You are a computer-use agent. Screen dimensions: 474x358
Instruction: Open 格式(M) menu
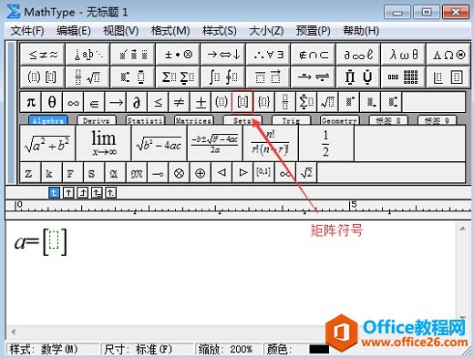click(x=170, y=31)
